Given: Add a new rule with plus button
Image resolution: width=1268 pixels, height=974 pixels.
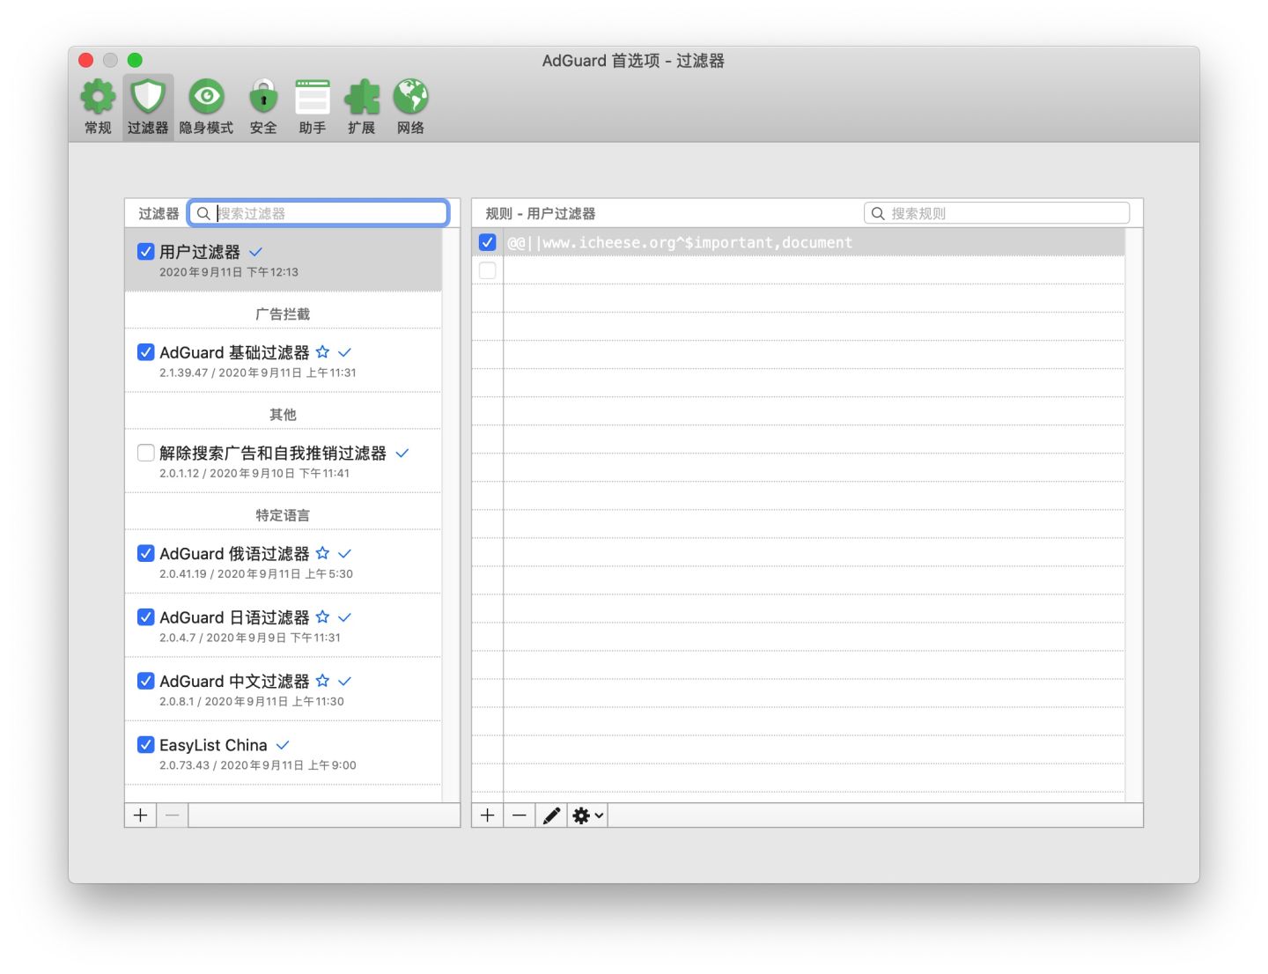Looking at the screenshot, I should pyautogui.click(x=488, y=815).
